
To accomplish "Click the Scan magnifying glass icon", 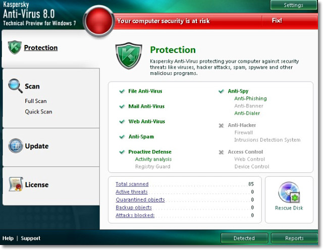I will (x=16, y=86).
